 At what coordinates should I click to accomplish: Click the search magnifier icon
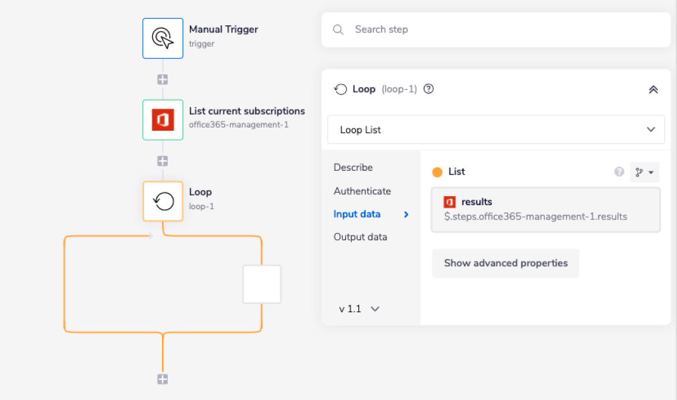tap(338, 29)
